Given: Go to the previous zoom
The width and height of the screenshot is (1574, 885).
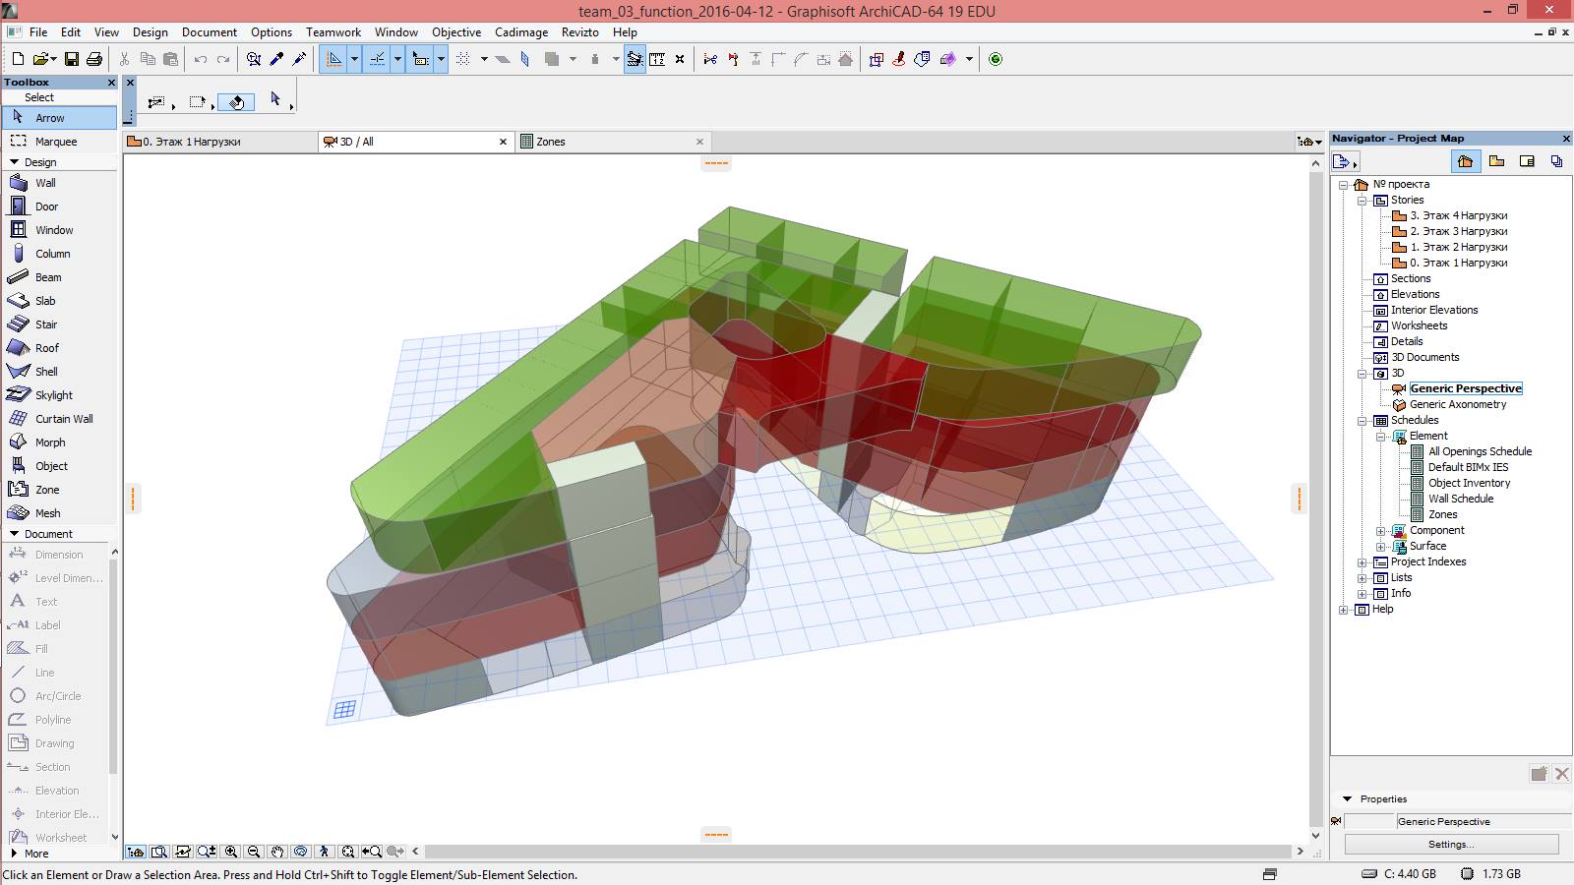Looking at the screenshot, I should pyautogui.click(x=372, y=852).
